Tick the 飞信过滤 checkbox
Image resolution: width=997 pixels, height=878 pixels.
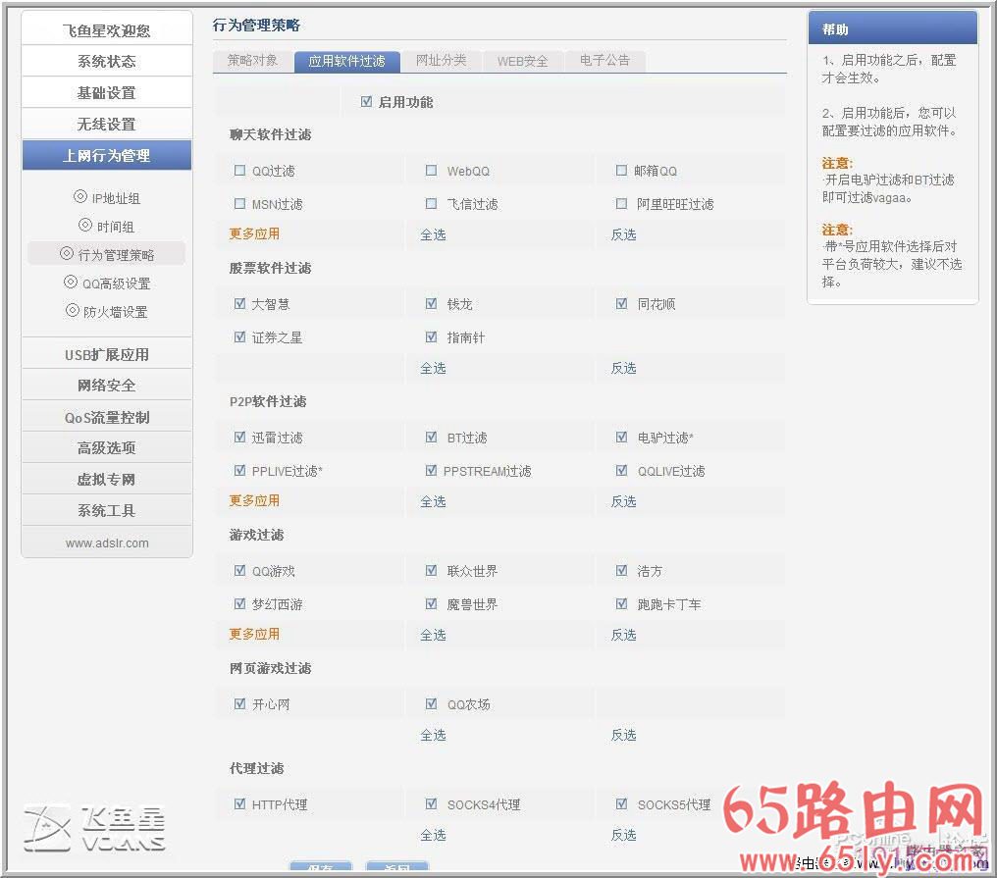coord(431,203)
